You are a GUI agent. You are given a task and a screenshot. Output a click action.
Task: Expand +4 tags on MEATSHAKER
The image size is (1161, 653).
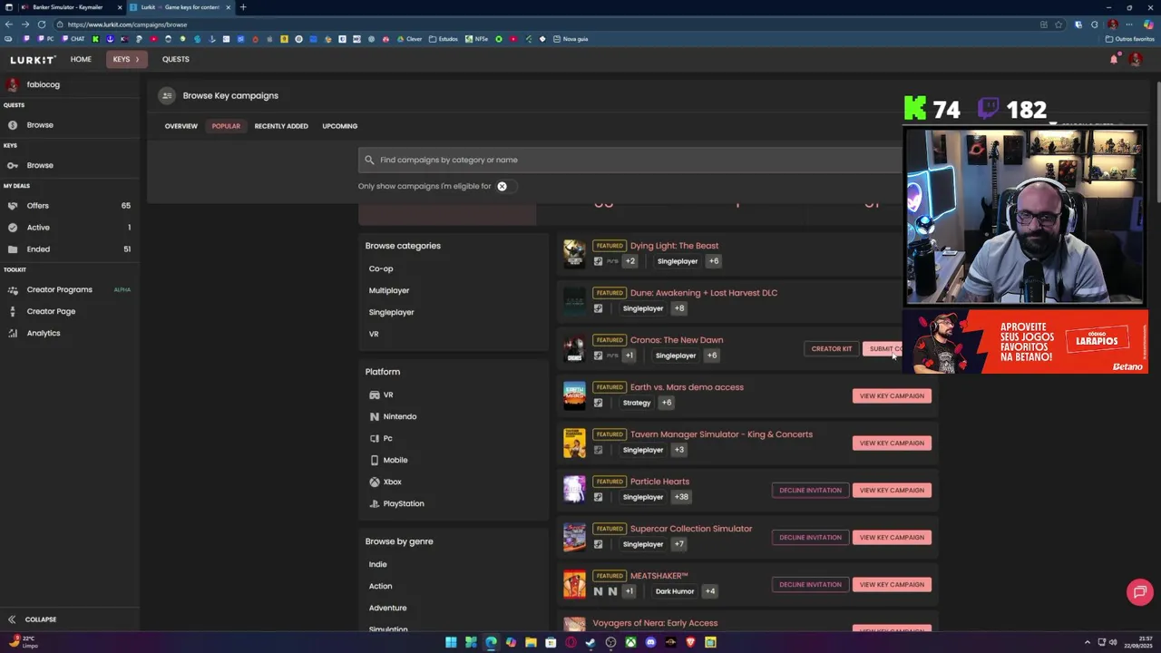[x=710, y=591]
